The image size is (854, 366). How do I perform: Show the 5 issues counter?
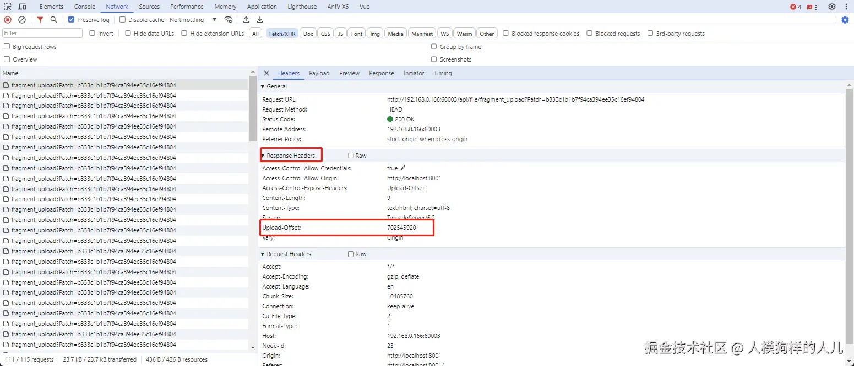click(812, 7)
